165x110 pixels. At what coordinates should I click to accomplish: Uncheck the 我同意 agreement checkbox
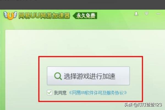click(x=50, y=93)
